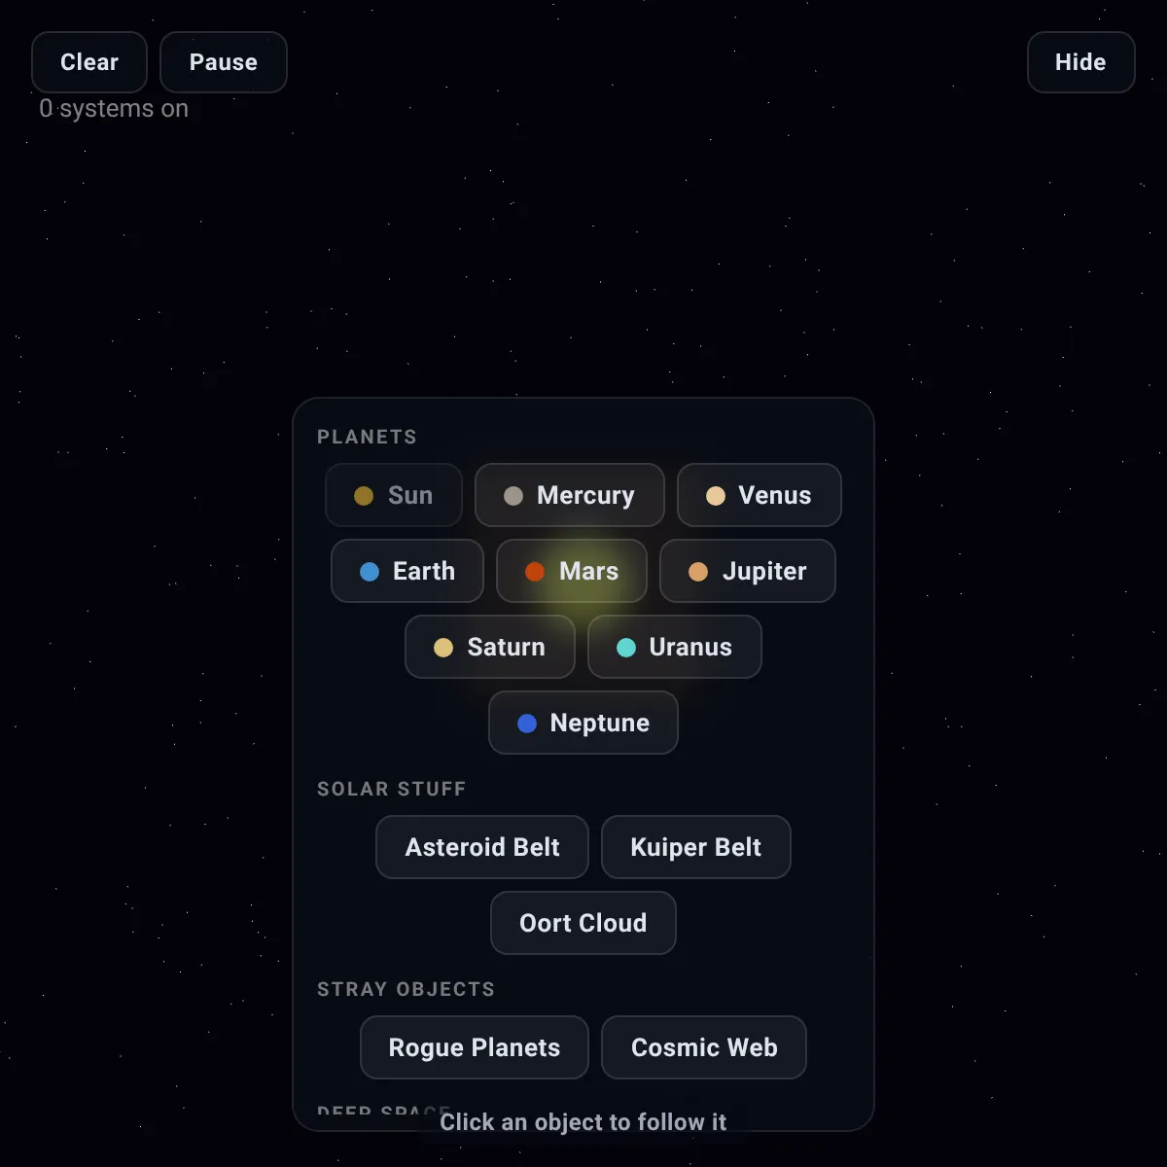Click Uranus's teal dot icon

point(626,648)
